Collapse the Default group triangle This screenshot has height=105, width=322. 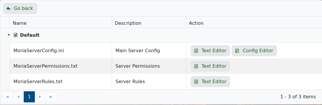click(8, 35)
